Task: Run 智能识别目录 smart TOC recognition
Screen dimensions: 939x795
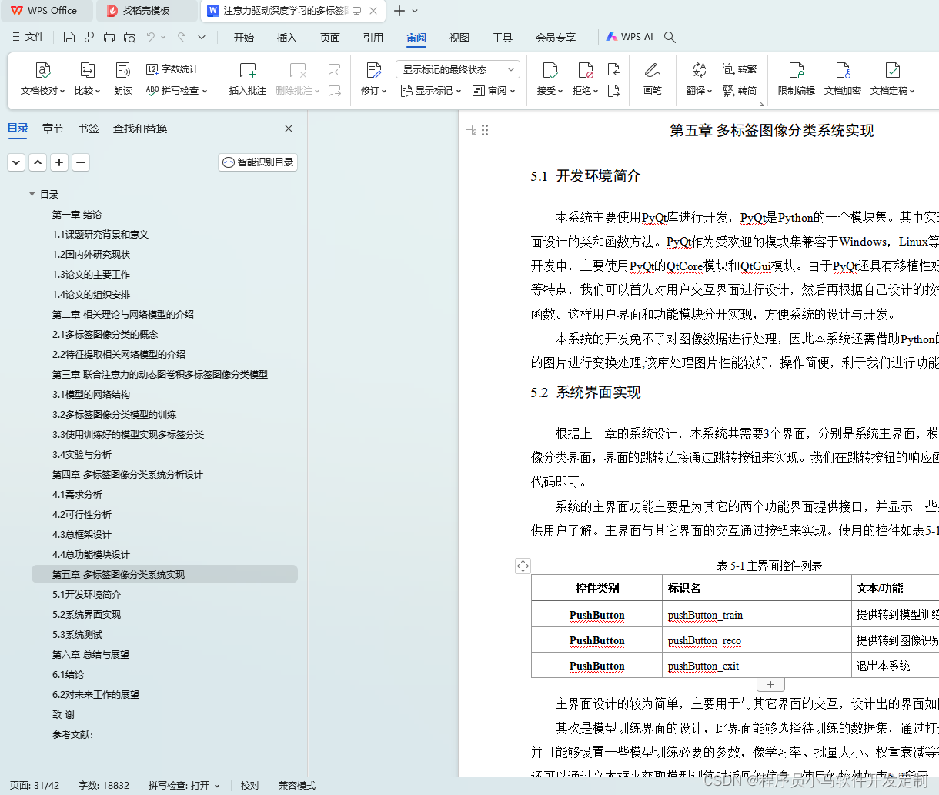Action: (x=258, y=162)
